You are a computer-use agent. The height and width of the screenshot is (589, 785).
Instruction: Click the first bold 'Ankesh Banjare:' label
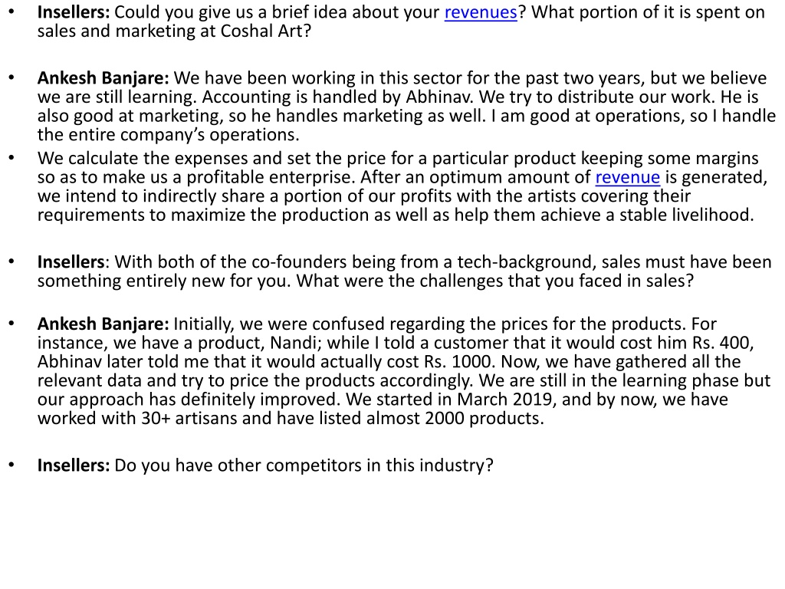pyautogui.click(x=103, y=78)
